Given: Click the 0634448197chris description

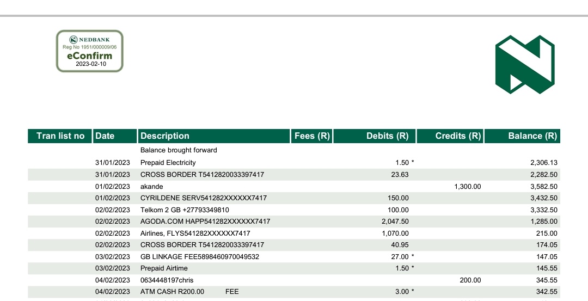Looking at the screenshot, I should click(167, 280).
